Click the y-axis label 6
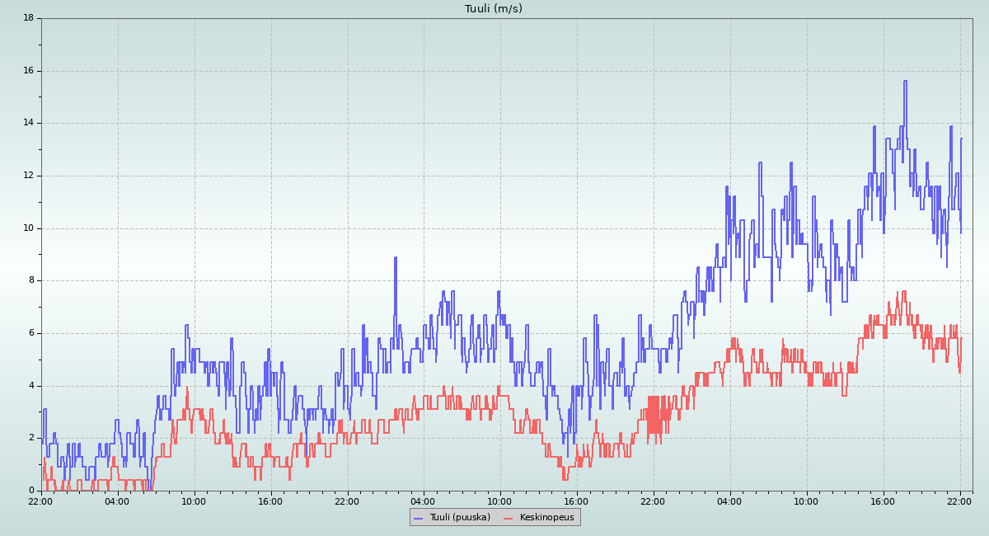 pos(30,333)
